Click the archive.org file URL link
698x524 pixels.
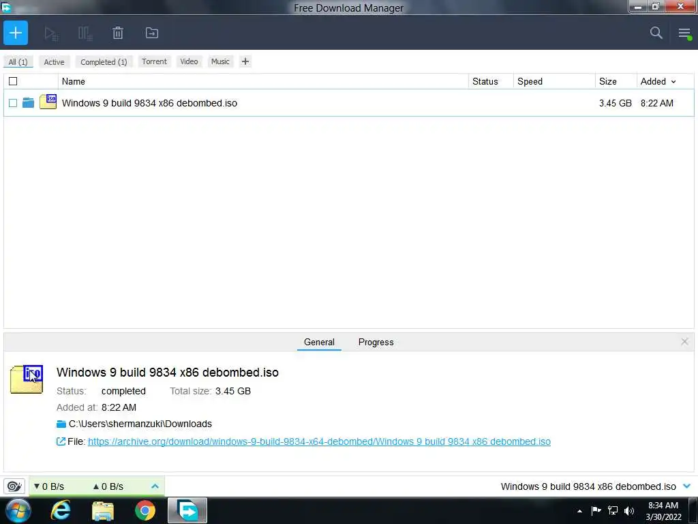319,442
